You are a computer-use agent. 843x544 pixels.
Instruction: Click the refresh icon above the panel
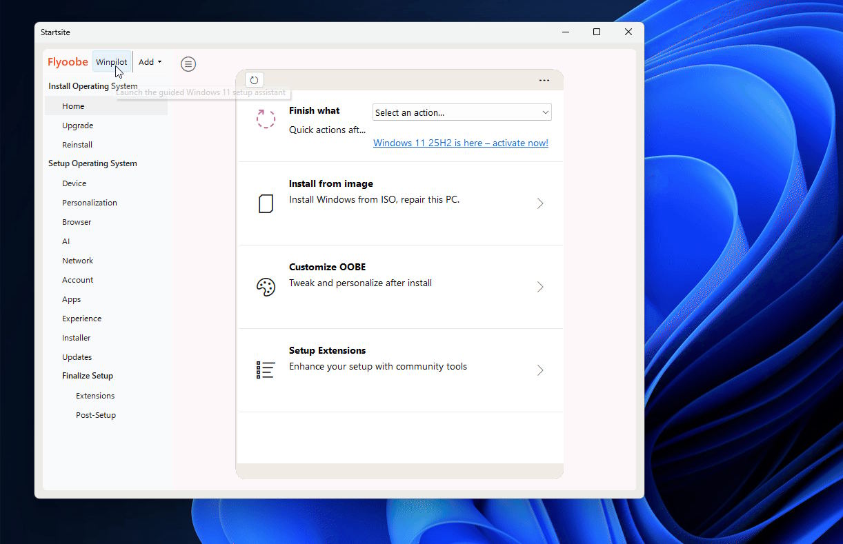(254, 80)
